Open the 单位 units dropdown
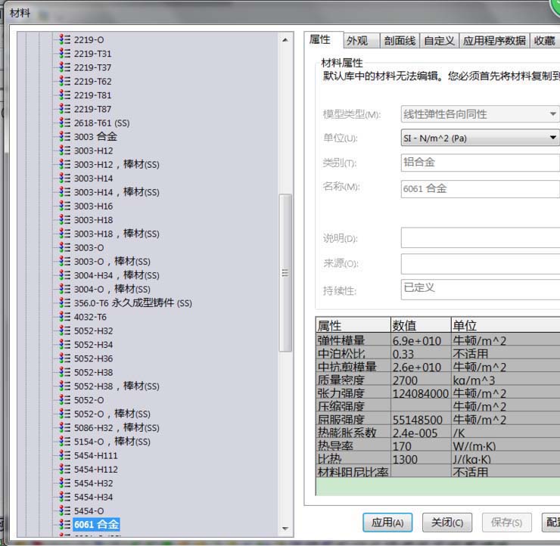 click(480, 138)
